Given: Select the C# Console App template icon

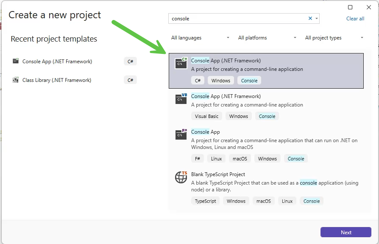Looking at the screenshot, I should click(181, 63).
